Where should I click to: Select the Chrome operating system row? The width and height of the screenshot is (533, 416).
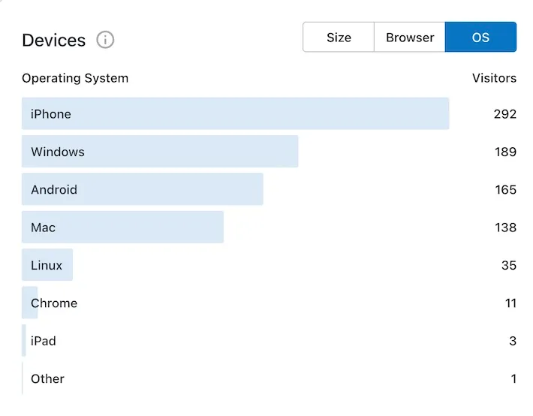pos(270,303)
